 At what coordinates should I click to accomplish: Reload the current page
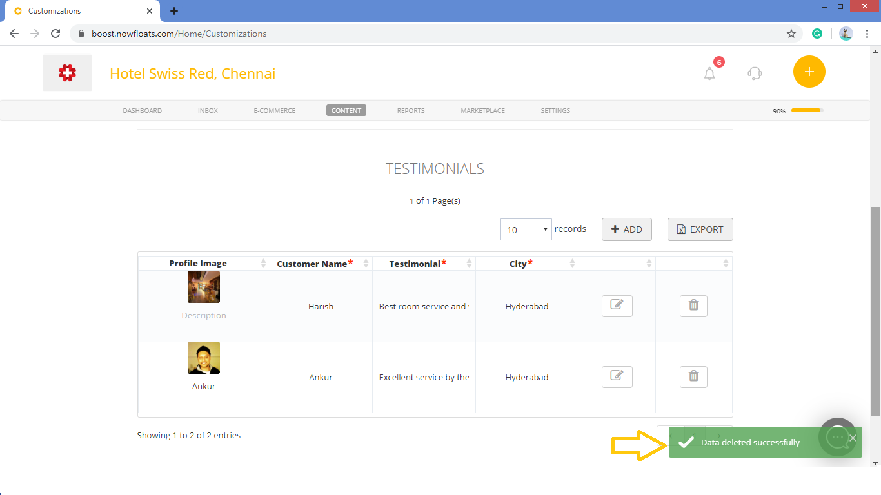(x=55, y=34)
